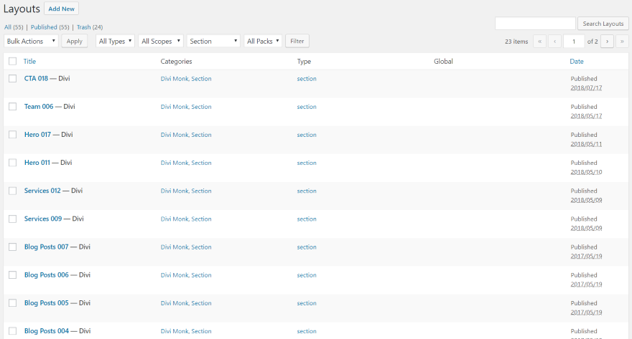The image size is (632, 339).
Task: Click the search layouts text field
Action: point(535,24)
